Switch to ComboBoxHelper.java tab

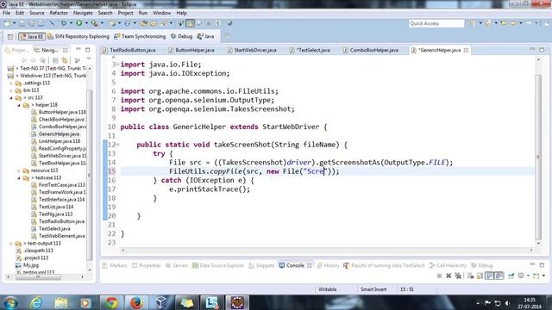370,50
